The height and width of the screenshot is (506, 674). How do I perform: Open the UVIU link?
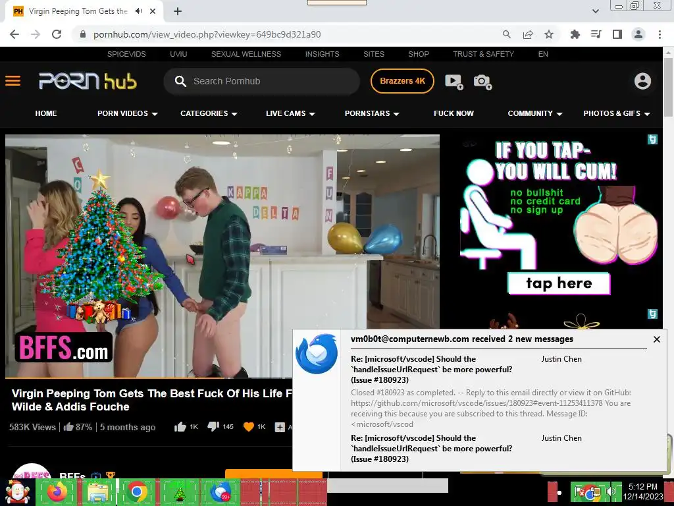pos(178,54)
